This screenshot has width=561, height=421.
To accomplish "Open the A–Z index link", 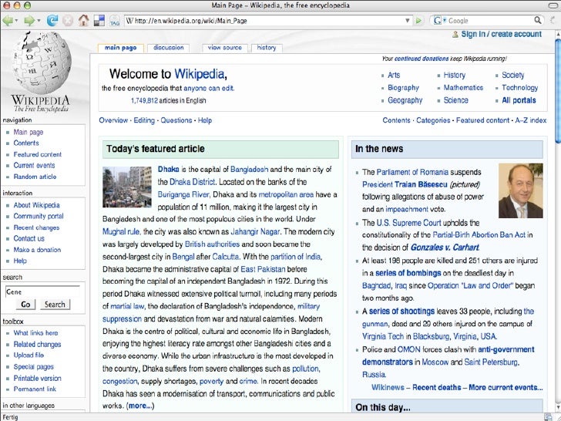I will (531, 120).
